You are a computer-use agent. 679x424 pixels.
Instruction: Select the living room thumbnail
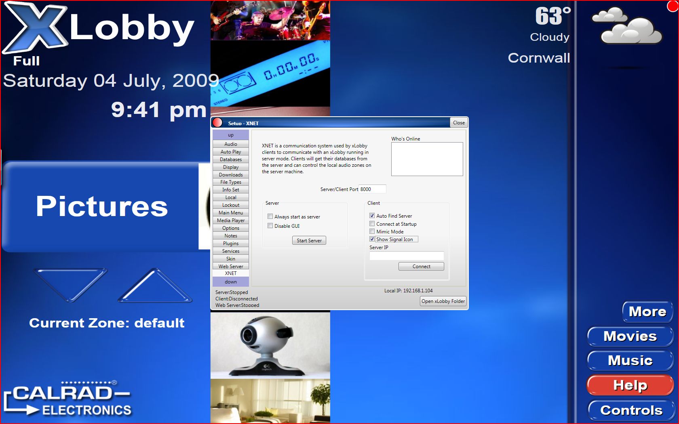(x=270, y=401)
